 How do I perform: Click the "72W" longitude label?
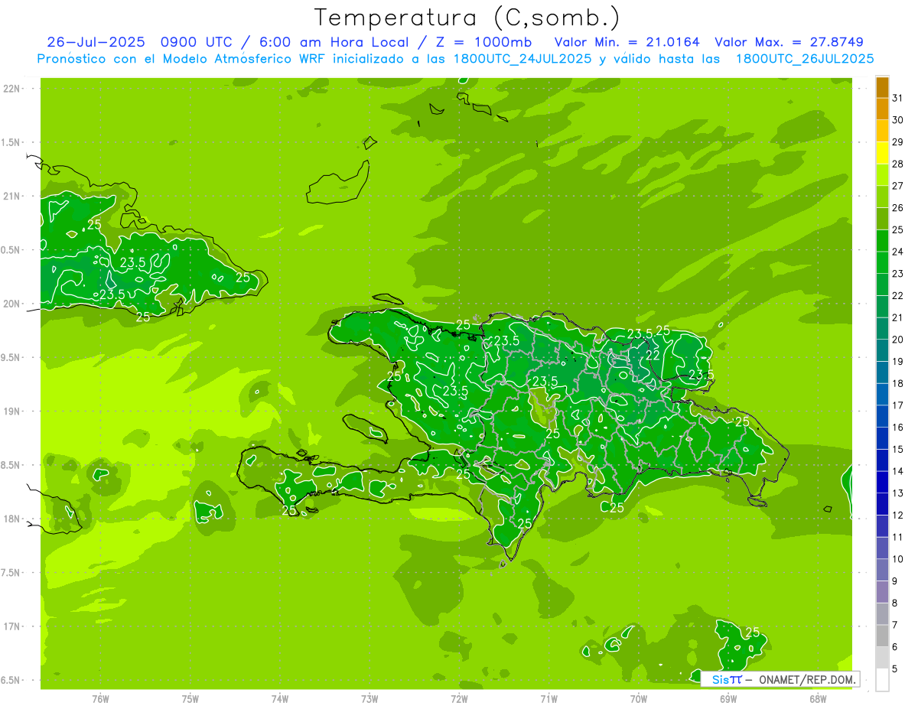(x=459, y=699)
